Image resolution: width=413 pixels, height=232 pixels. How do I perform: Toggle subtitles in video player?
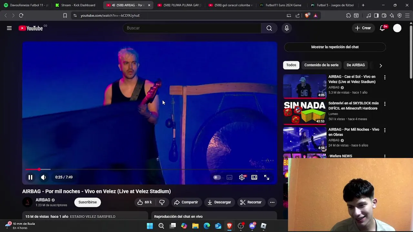[229, 177]
